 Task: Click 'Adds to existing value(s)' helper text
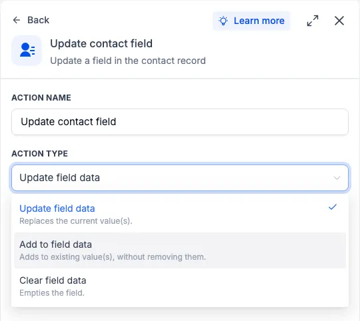tap(113, 257)
